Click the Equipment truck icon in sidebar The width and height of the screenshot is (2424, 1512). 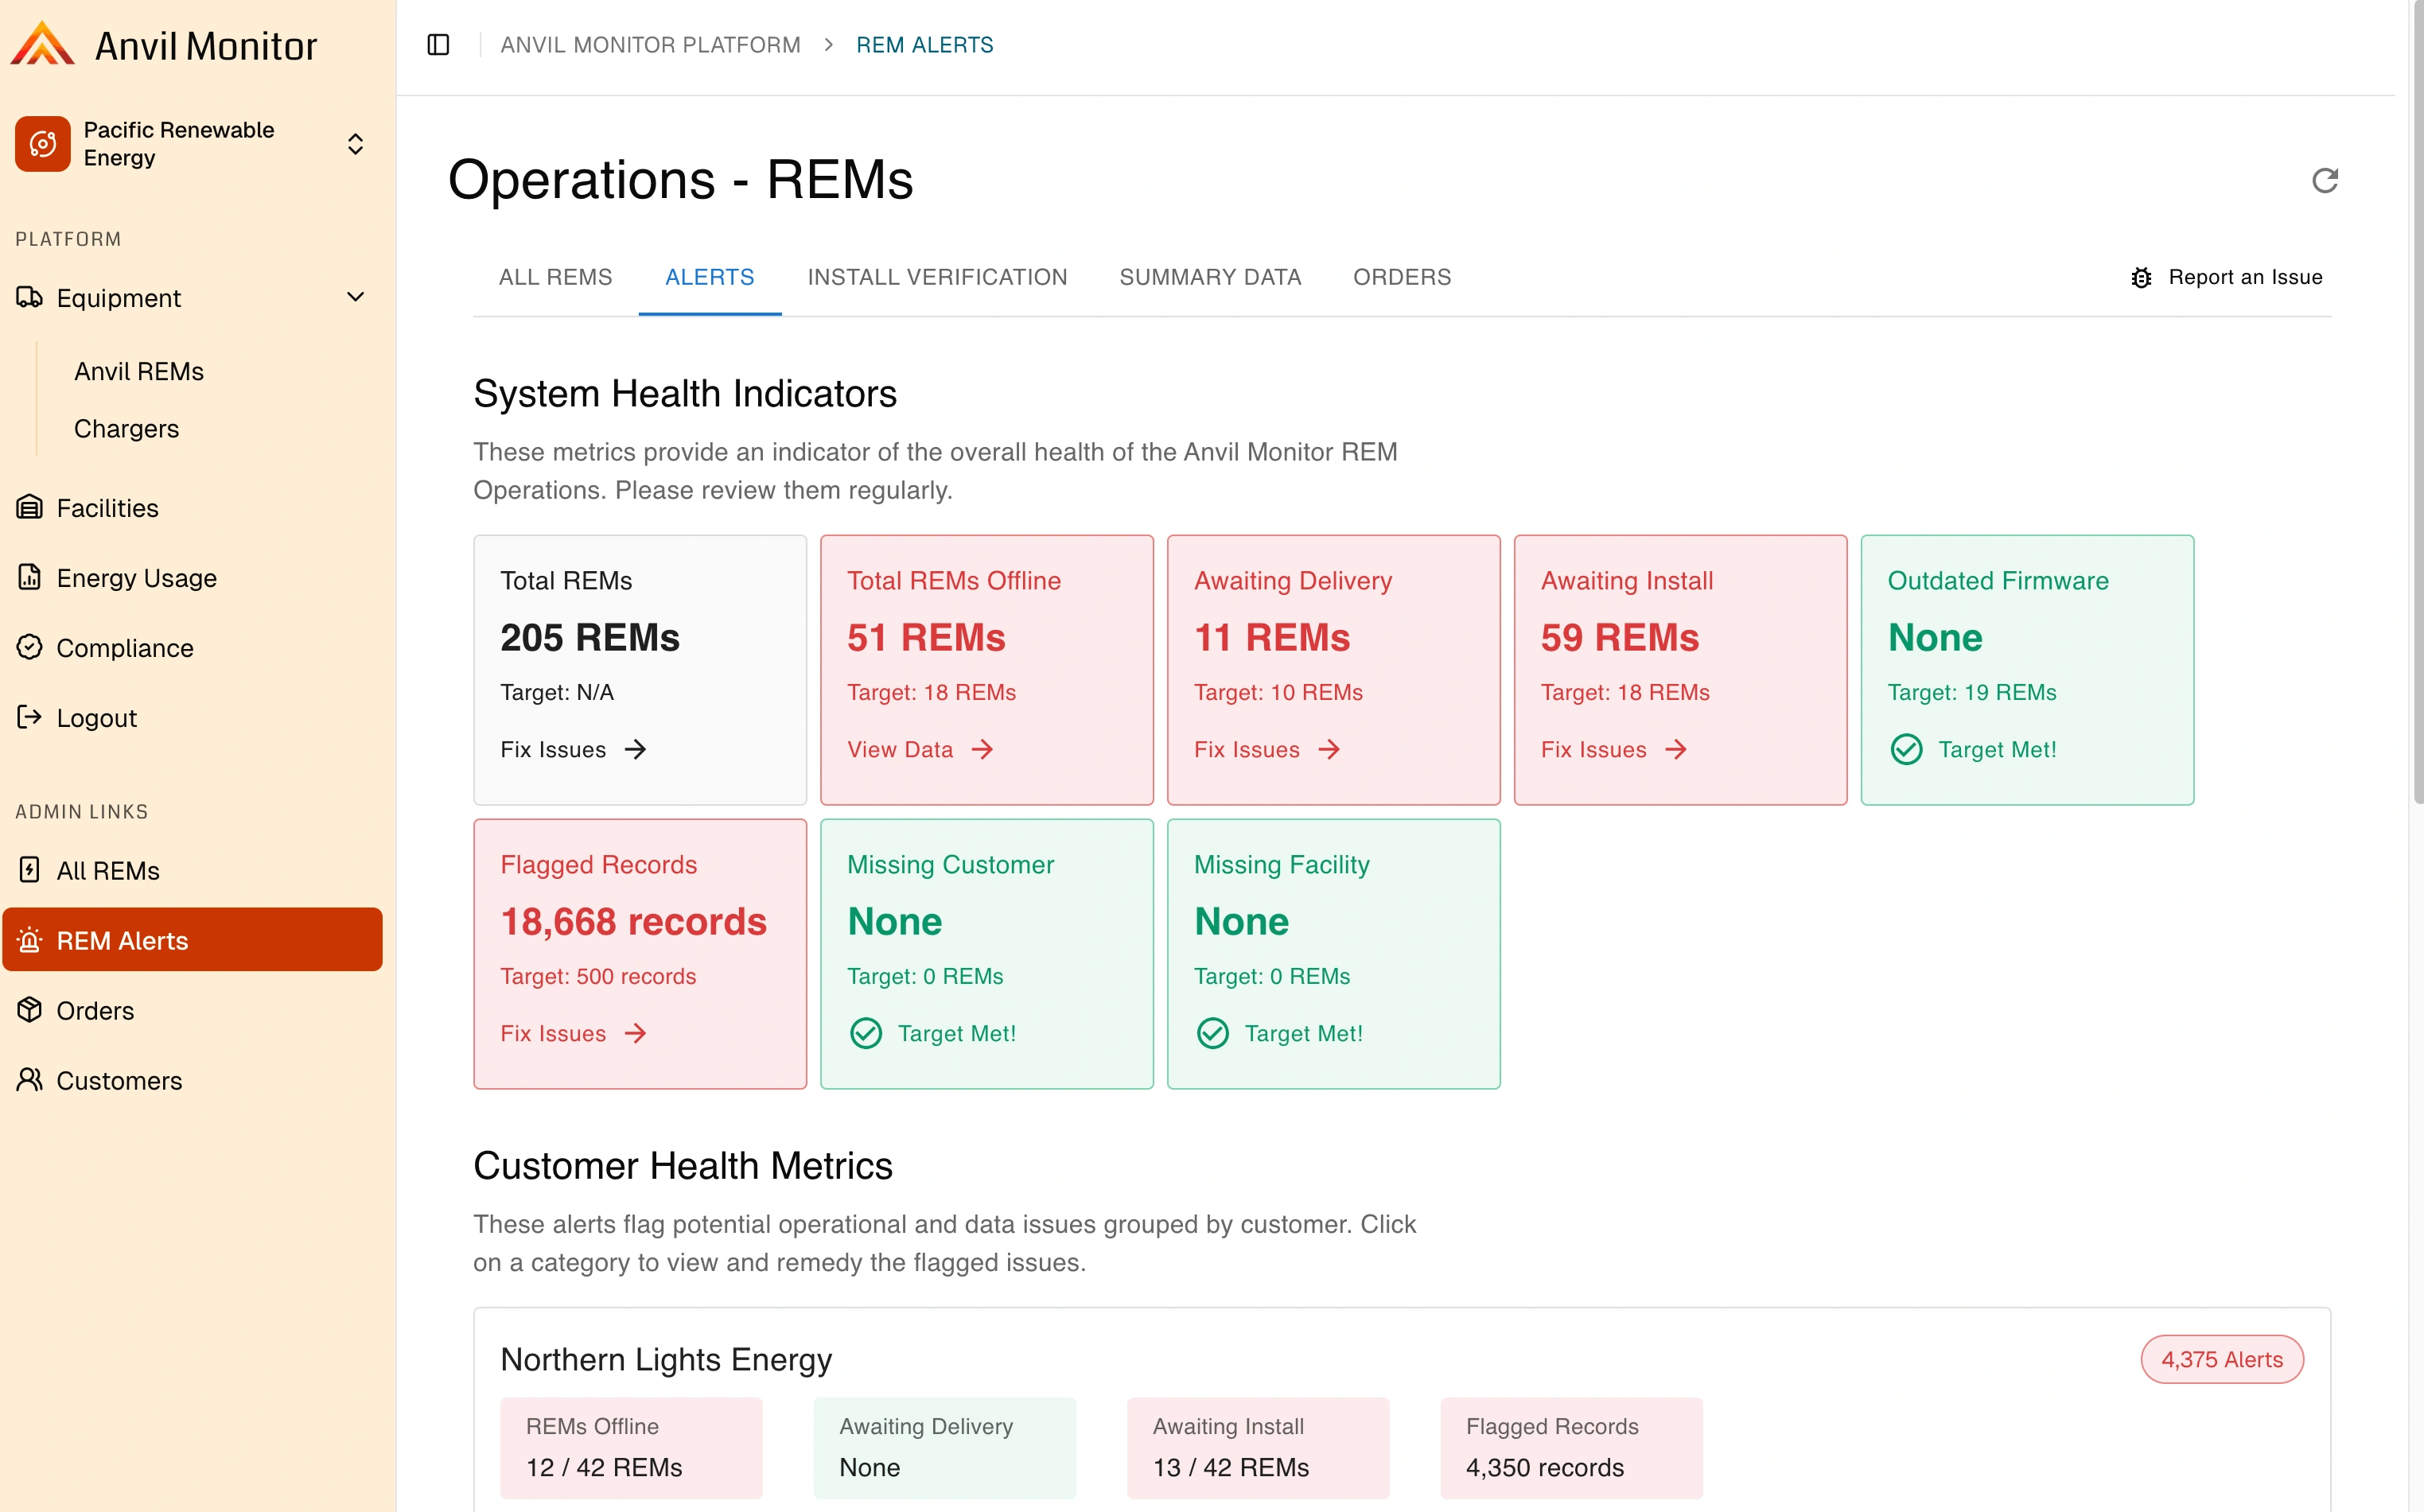click(29, 297)
